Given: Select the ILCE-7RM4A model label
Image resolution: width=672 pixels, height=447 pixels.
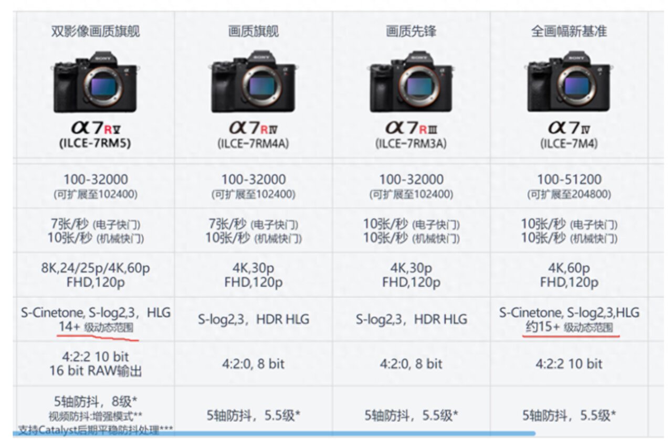Looking at the screenshot, I should (254, 143).
